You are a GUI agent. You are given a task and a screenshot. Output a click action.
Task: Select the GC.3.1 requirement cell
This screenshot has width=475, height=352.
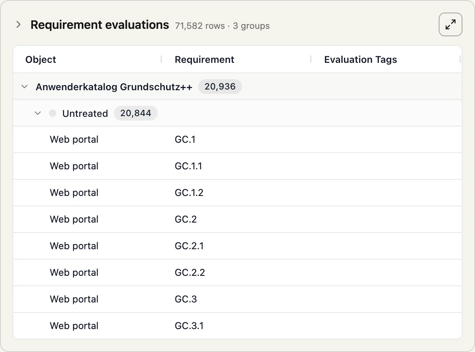click(x=189, y=326)
